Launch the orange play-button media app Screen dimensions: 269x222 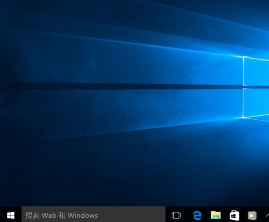click(252, 216)
